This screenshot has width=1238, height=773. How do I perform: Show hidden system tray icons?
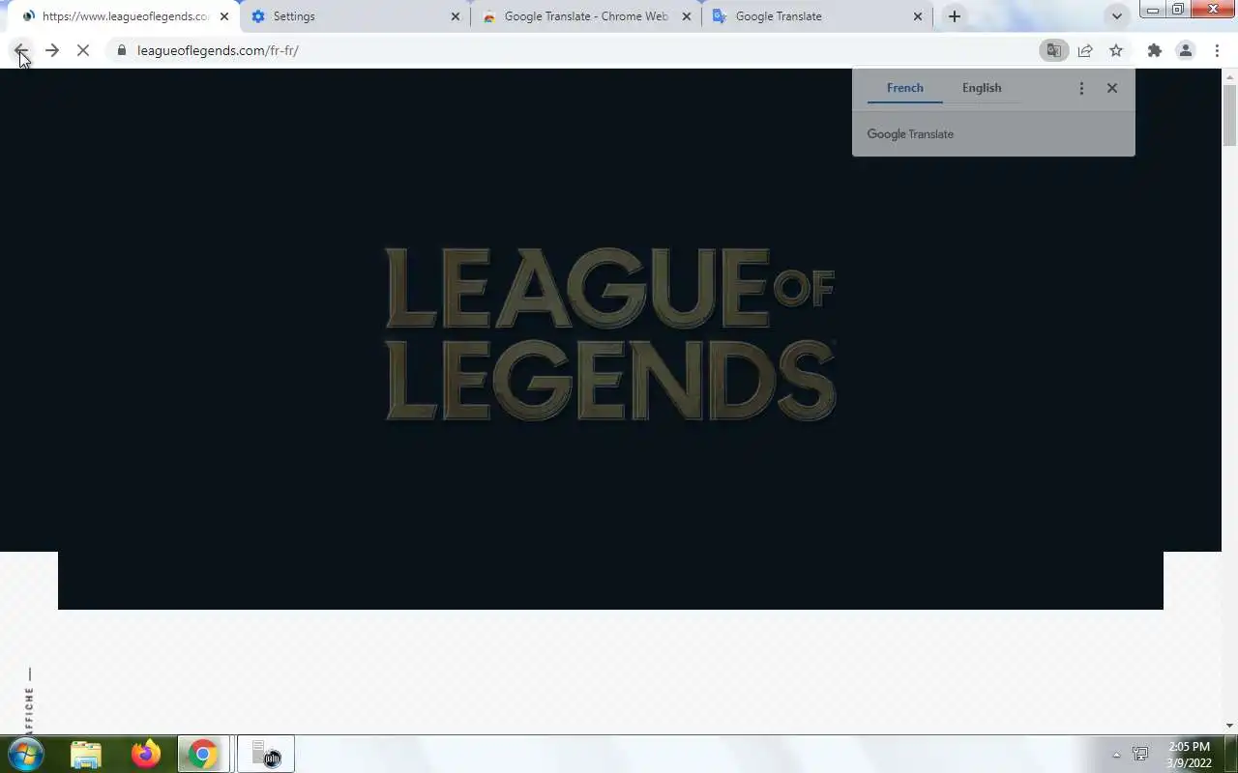(x=1116, y=755)
